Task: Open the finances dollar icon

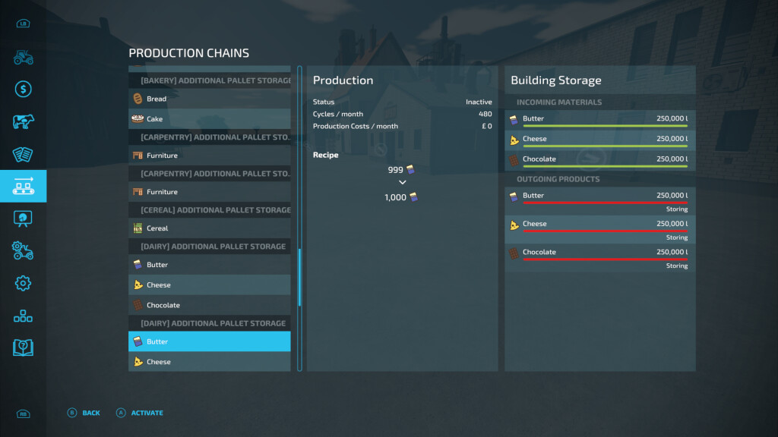Action: pyautogui.click(x=23, y=90)
